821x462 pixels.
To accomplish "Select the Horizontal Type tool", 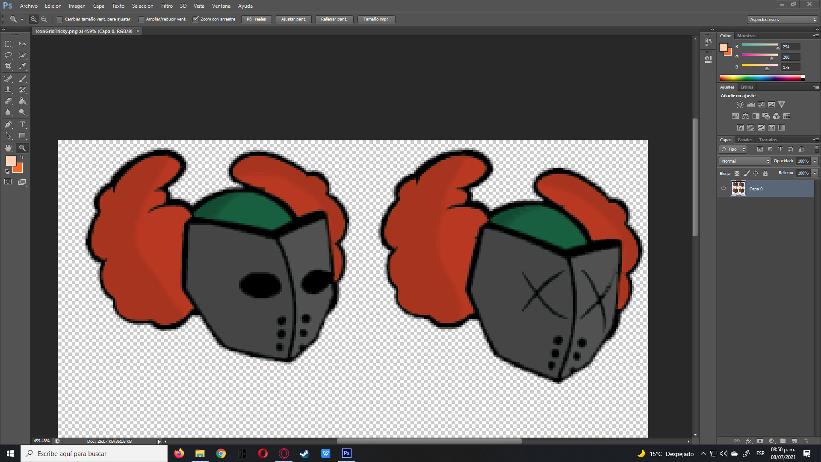I will pyautogui.click(x=23, y=124).
